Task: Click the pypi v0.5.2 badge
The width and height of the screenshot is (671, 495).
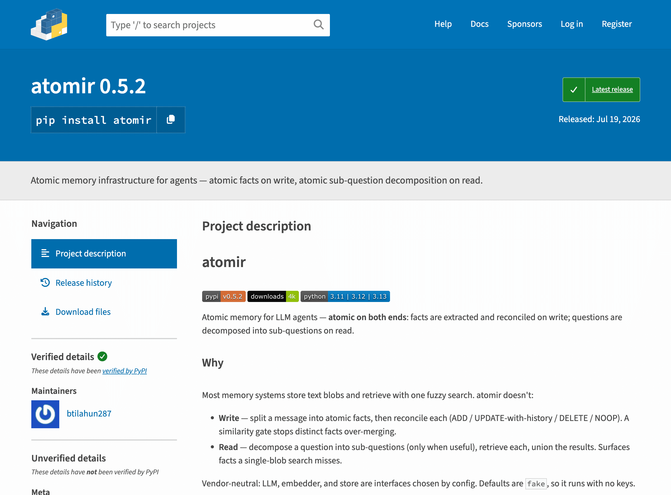Action: pos(224,296)
